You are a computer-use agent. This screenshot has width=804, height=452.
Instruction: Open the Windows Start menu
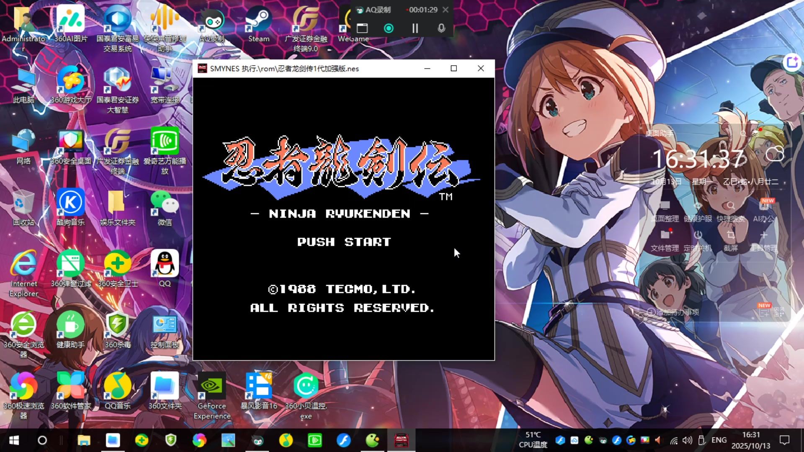(x=14, y=440)
